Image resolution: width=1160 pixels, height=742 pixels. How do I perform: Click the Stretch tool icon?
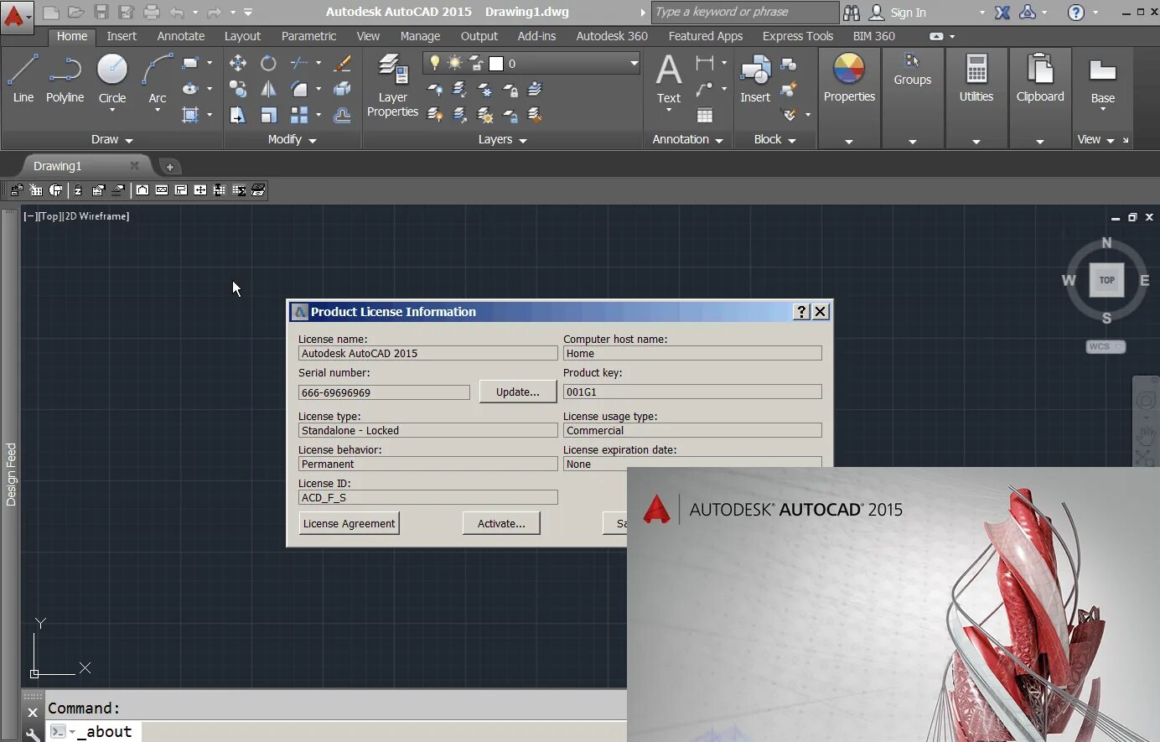coord(238,115)
